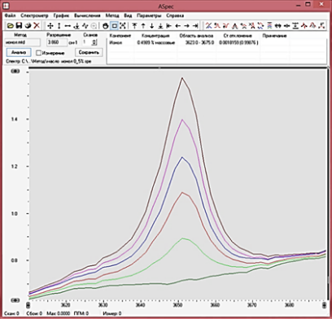
Task: Click the Сканов count field
Action: tap(87, 42)
